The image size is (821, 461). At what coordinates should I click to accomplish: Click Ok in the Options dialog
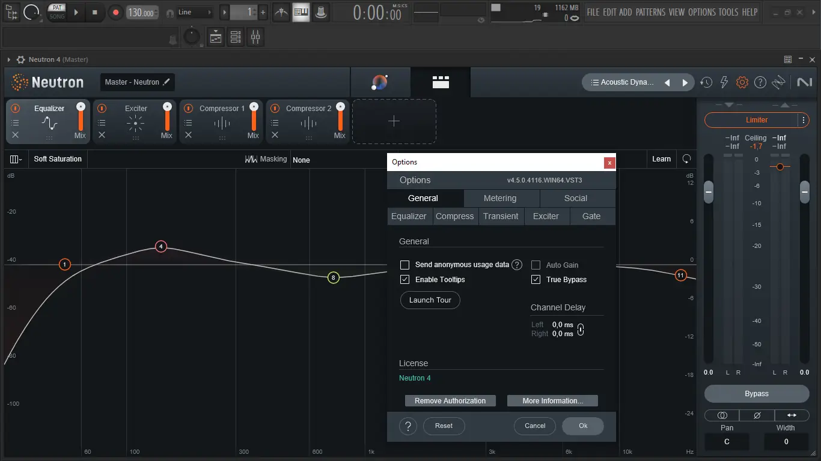(583, 426)
